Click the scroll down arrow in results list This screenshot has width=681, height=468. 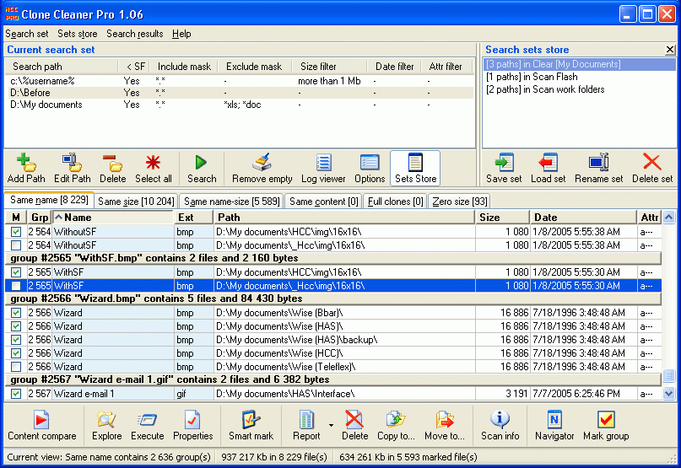669,393
